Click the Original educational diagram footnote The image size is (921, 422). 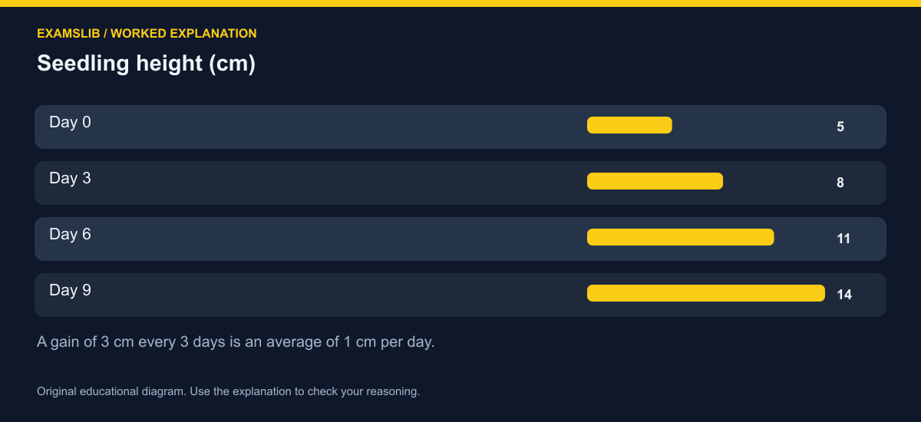[x=228, y=391]
